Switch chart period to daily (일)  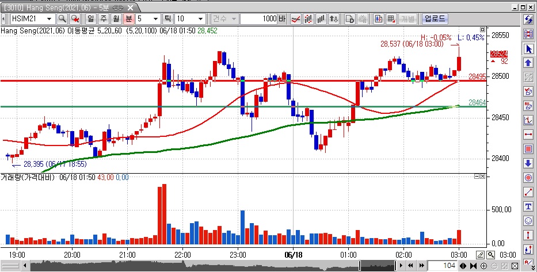pos(90,19)
